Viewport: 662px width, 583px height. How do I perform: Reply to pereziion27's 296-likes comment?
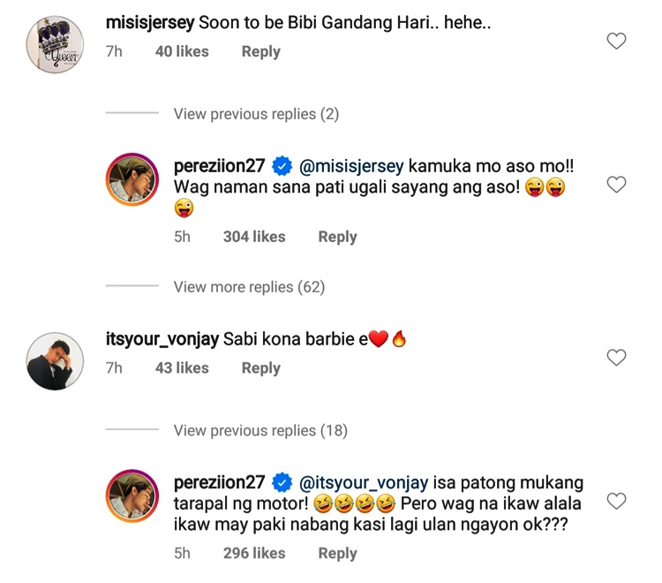pyautogui.click(x=337, y=553)
